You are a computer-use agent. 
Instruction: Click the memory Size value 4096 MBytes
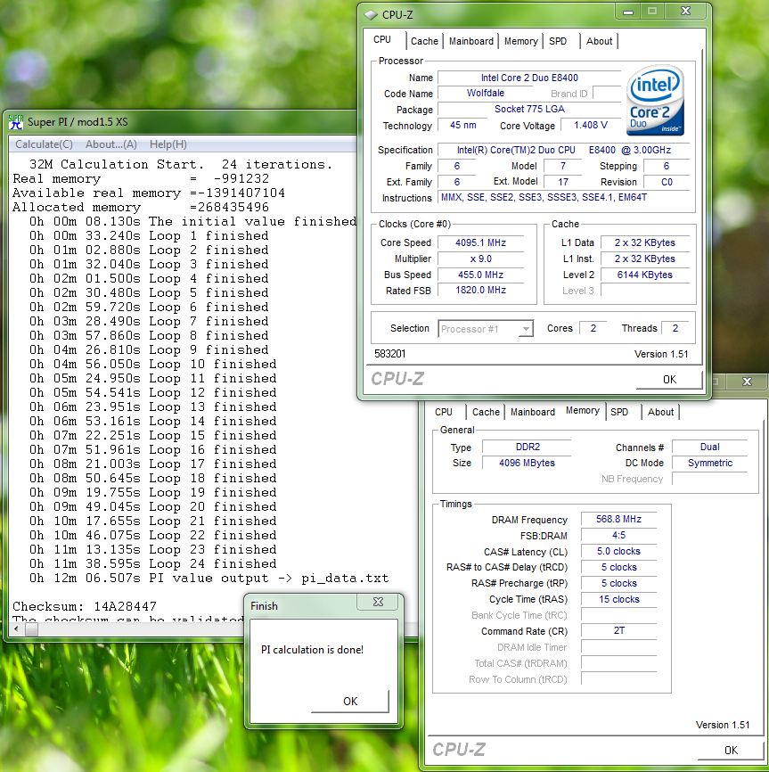click(527, 463)
